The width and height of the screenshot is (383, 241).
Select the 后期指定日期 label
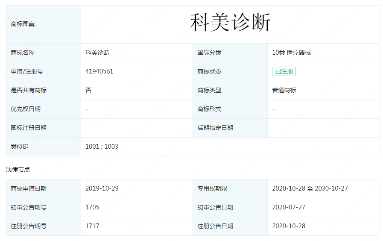point(215,128)
